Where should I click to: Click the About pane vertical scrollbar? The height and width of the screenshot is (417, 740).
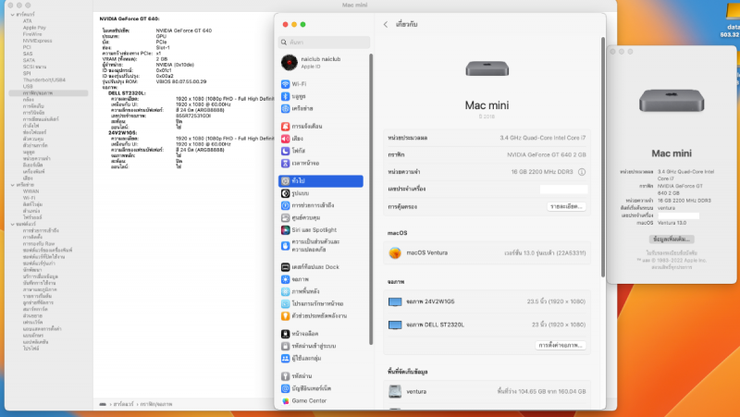603,156
